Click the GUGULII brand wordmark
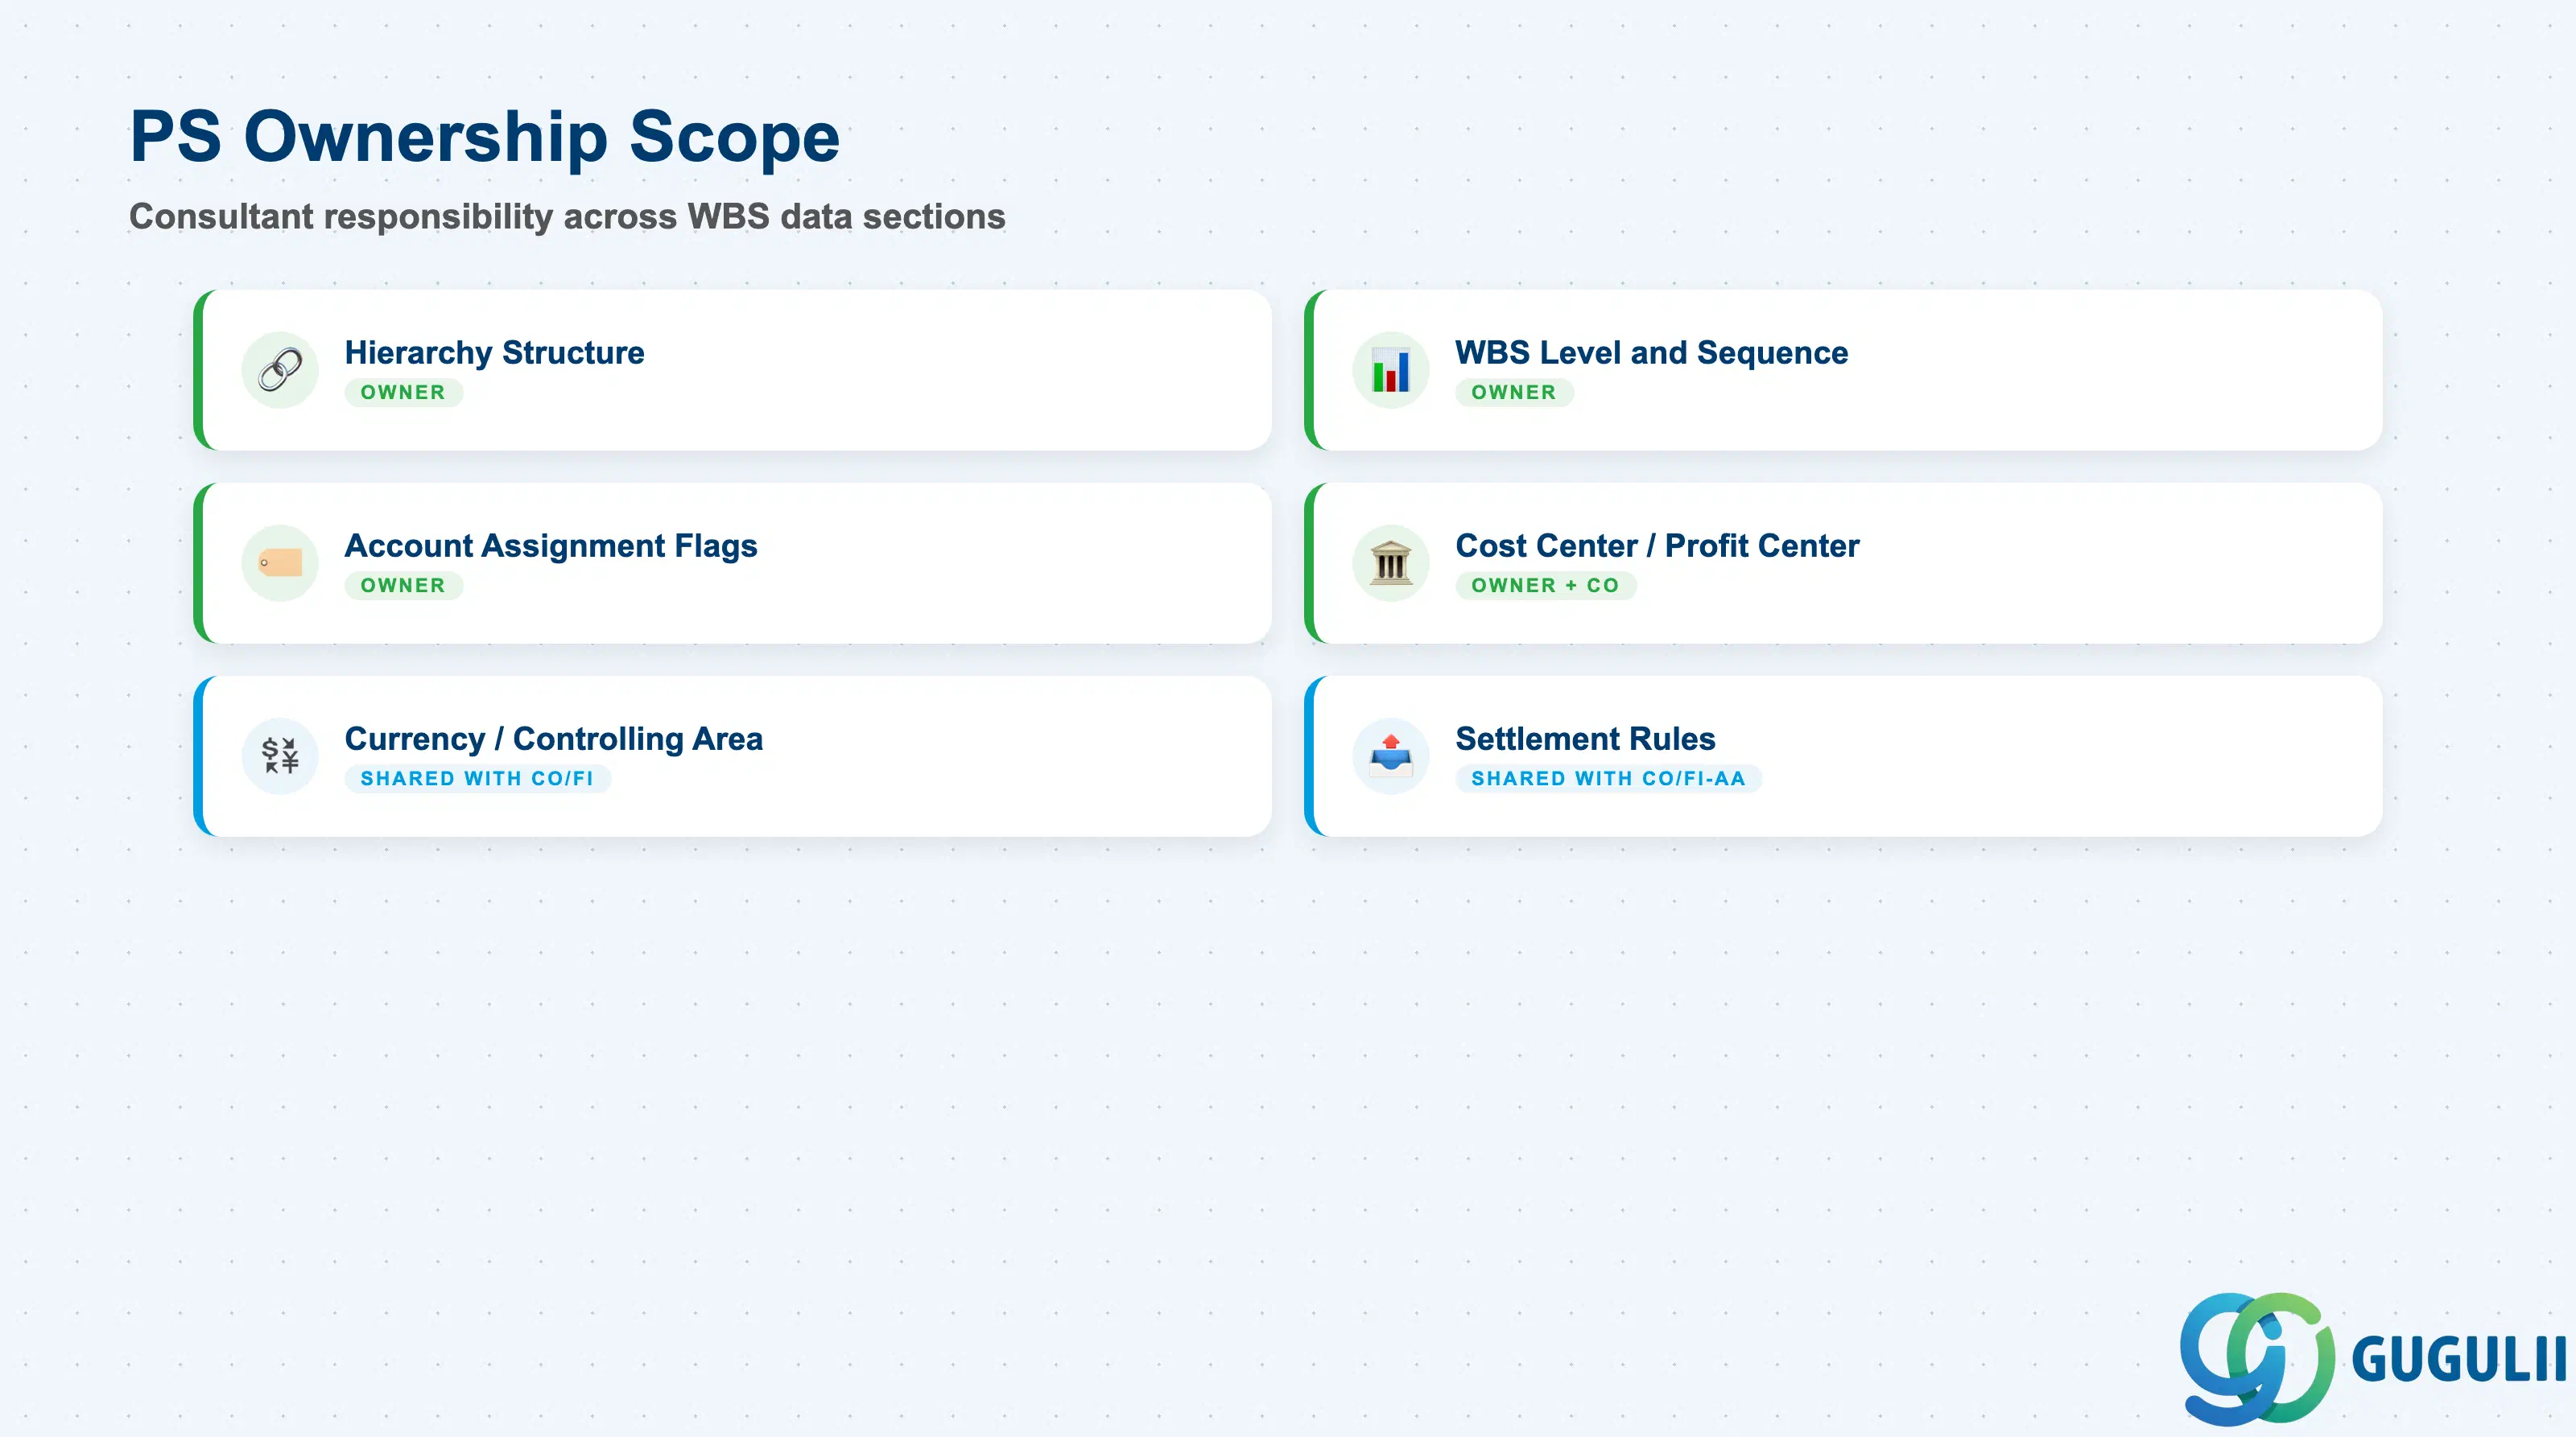This screenshot has width=2576, height=1437. click(2458, 1359)
